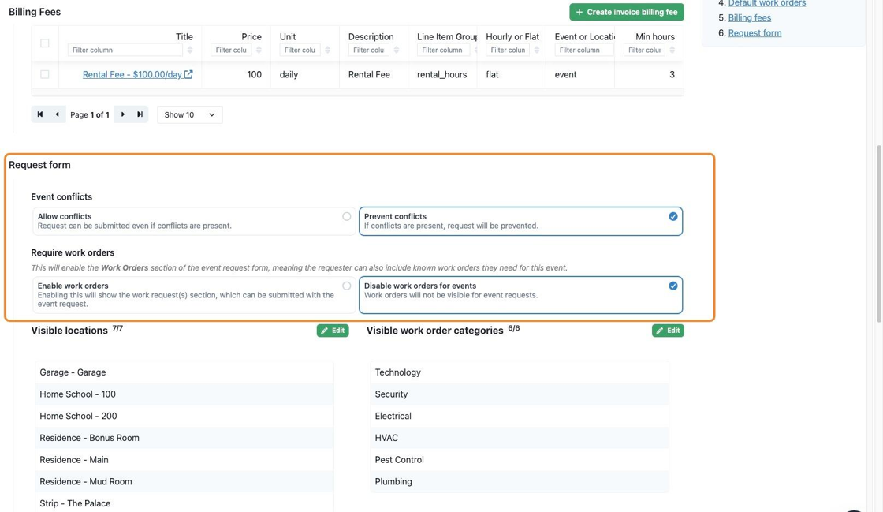Click Residence - Bonus Room row
This screenshot has width=883, height=512.
pos(184,438)
